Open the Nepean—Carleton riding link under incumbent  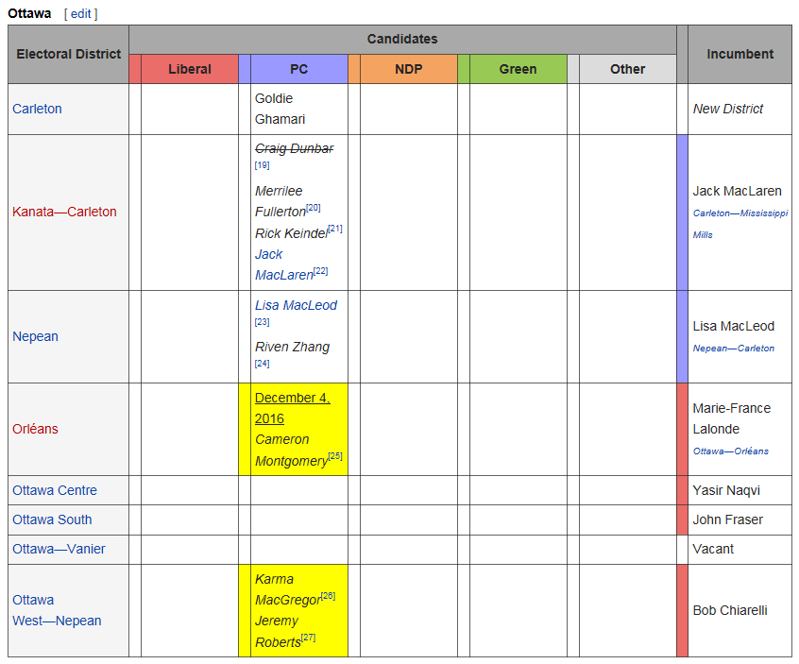coord(733,349)
